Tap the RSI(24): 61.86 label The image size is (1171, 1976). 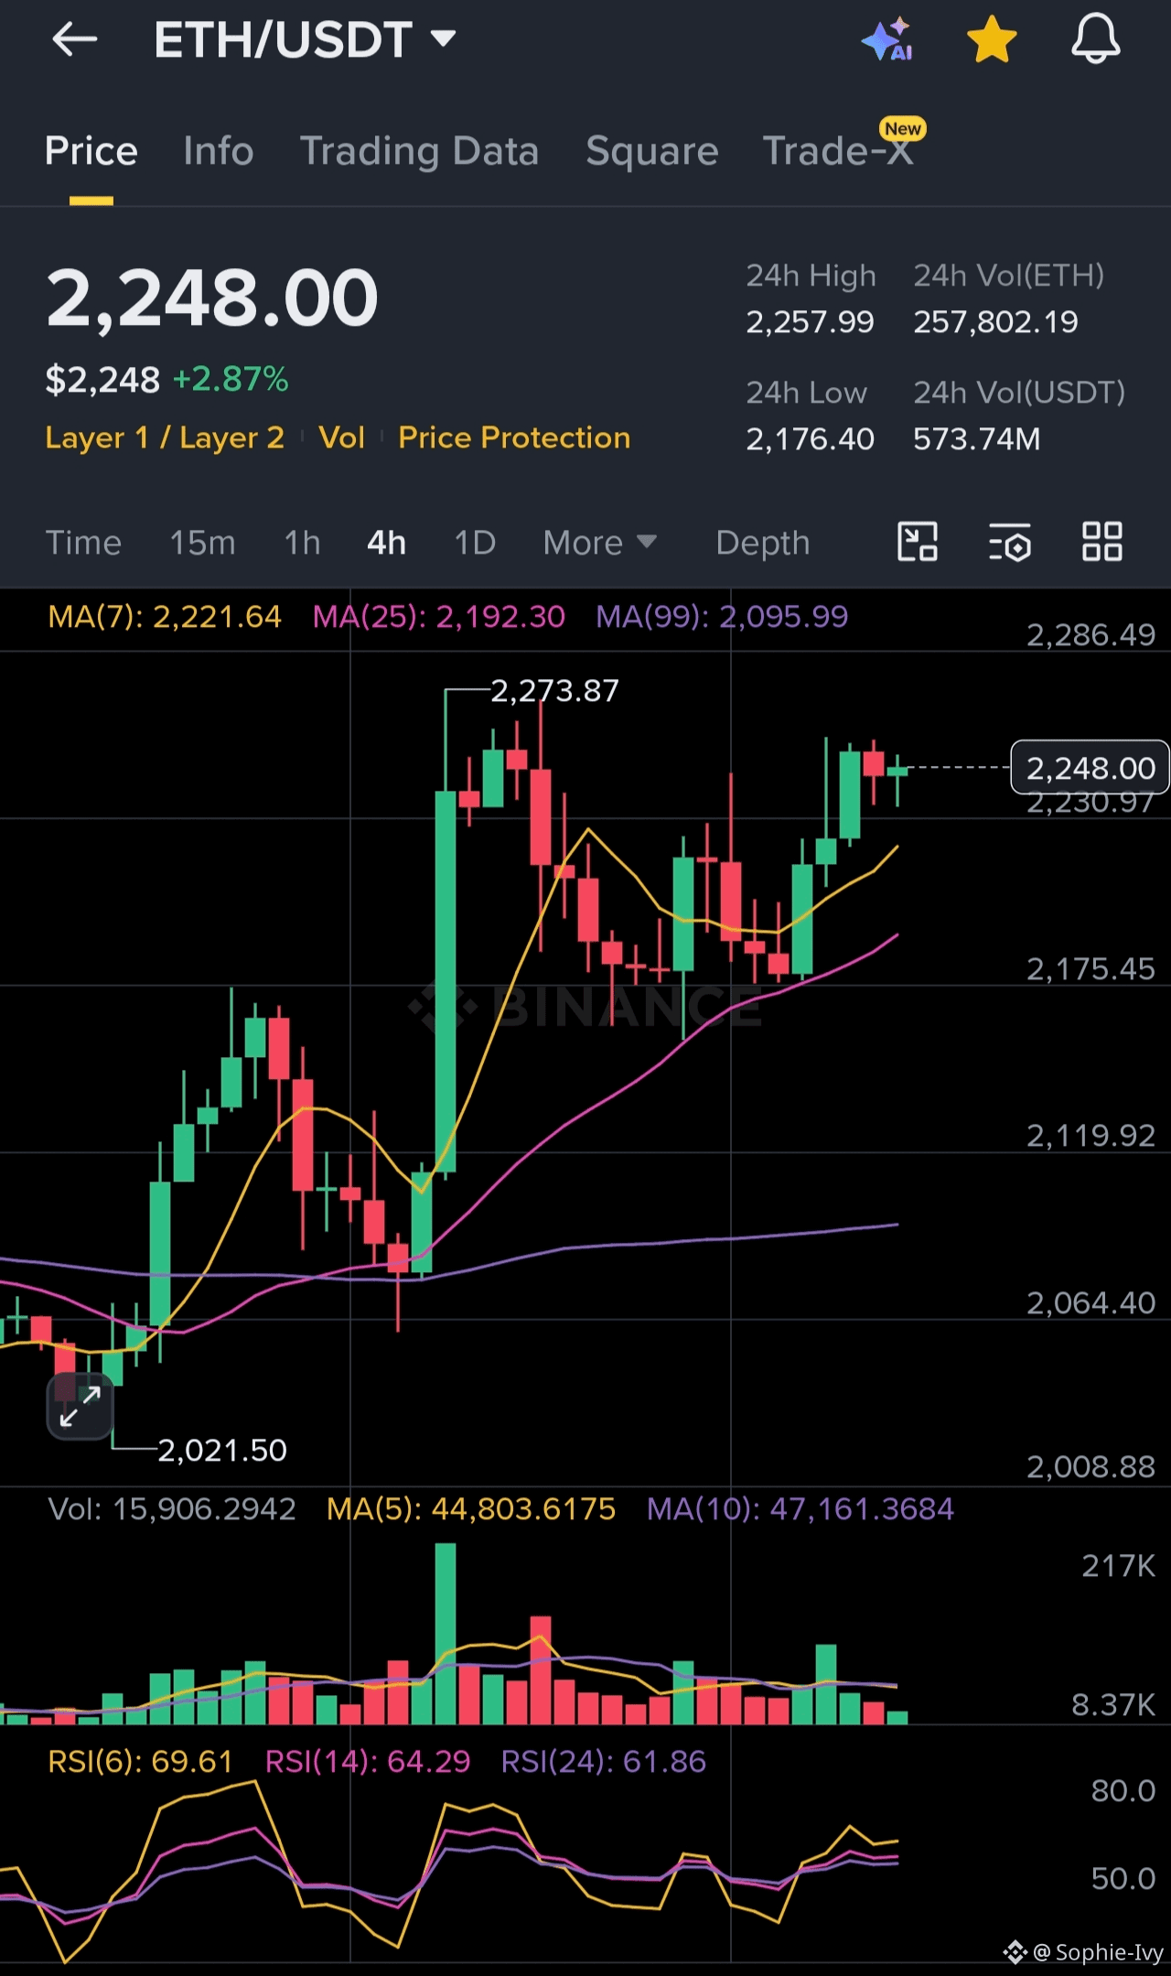coord(604,1761)
